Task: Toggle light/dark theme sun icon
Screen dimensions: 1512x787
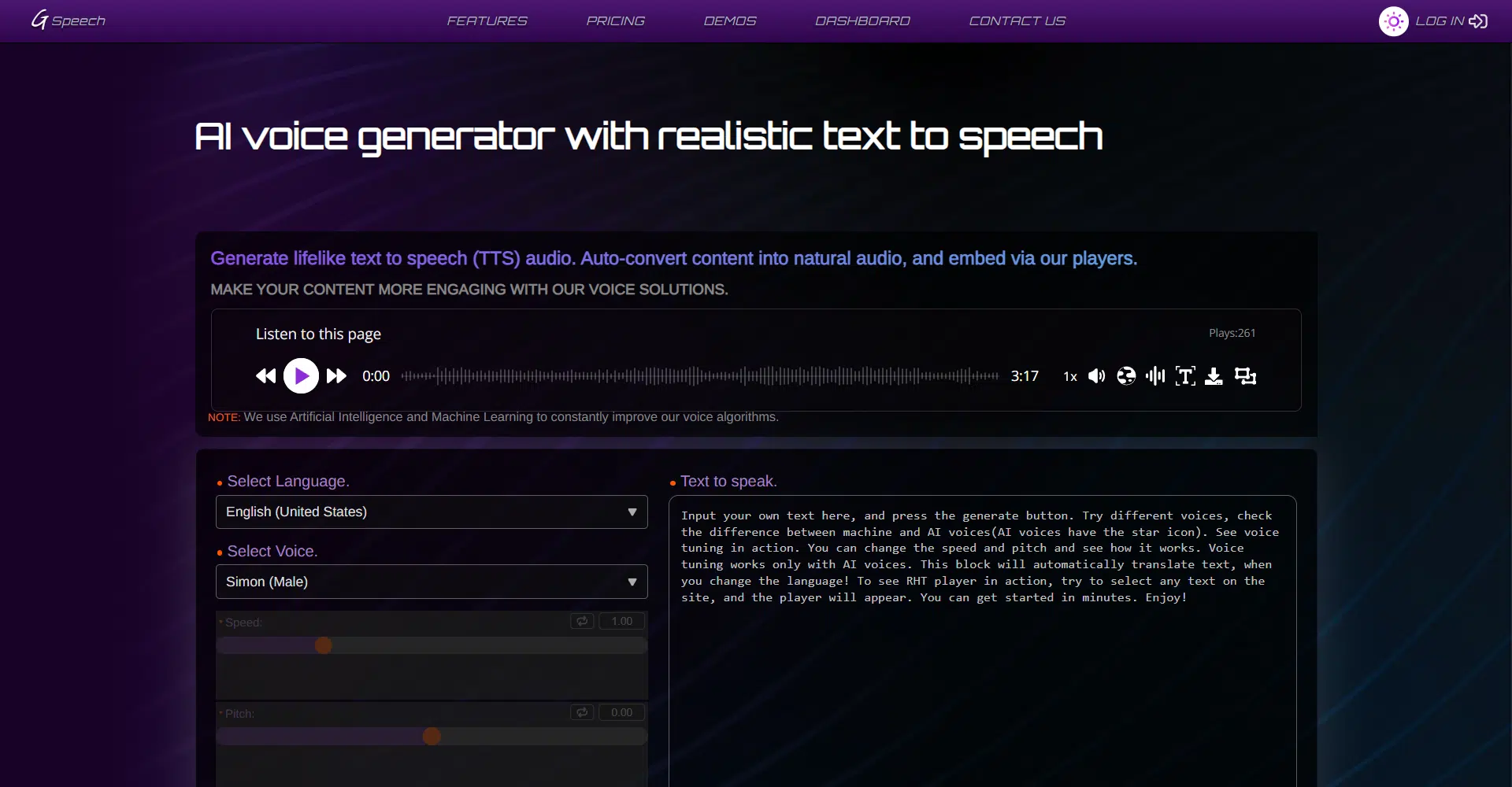Action: 1393,21
